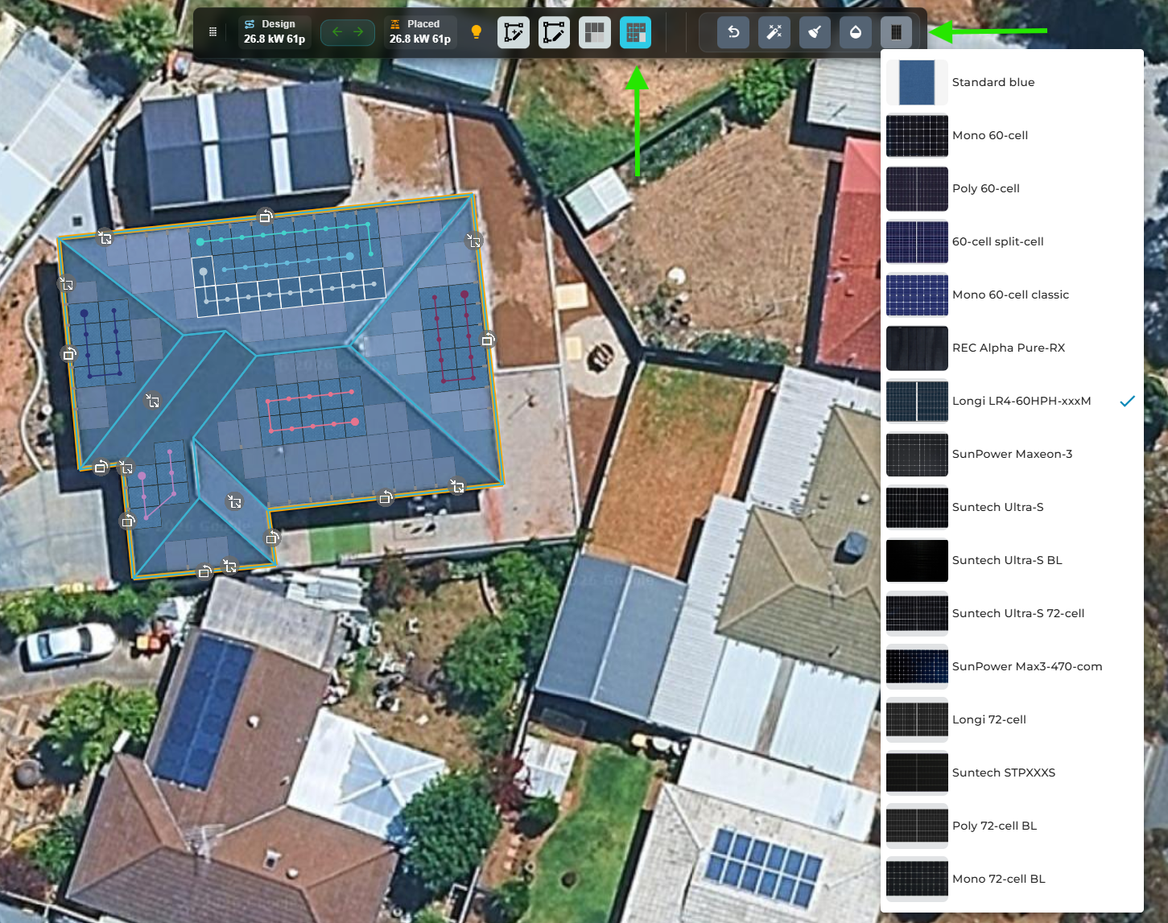
Task: Open the Design 26.8 kW summary
Action: click(274, 32)
